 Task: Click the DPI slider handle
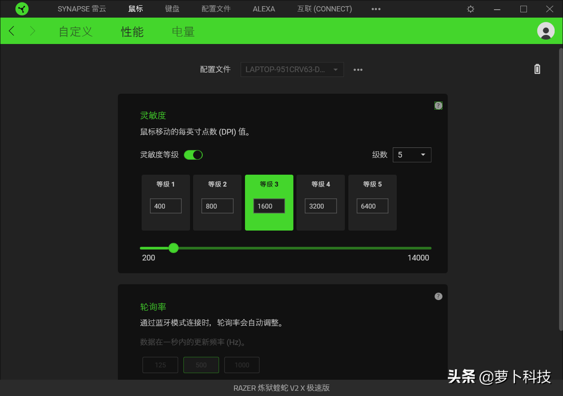pos(174,248)
